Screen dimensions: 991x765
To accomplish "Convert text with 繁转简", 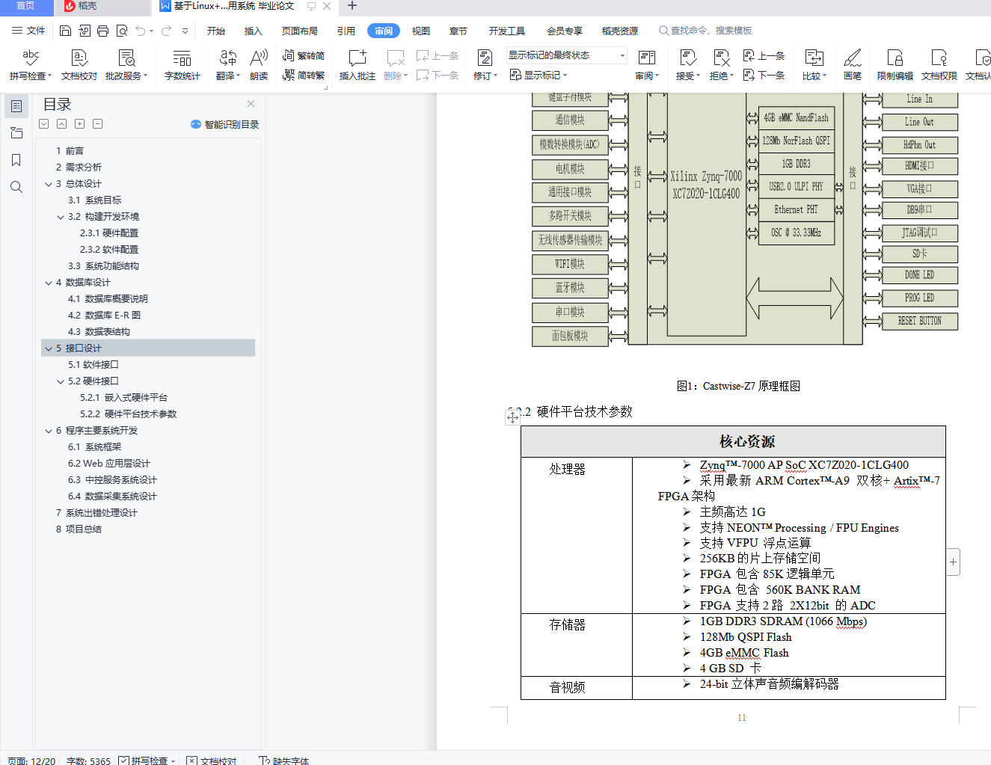I will tap(304, 55).
